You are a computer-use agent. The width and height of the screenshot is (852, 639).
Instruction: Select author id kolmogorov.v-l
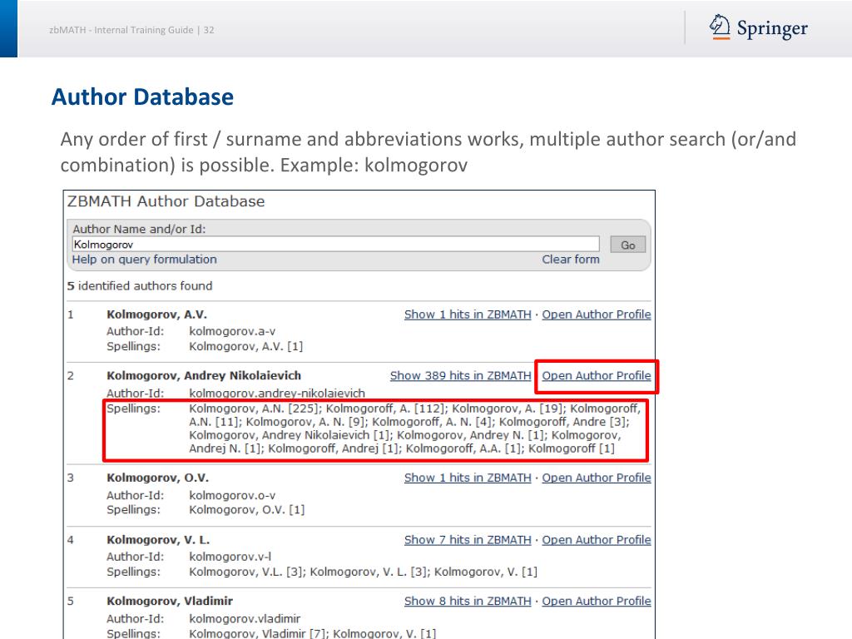pyautogui.click(x=230, y=557)
